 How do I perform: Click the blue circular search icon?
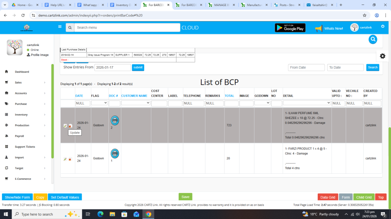pos(373,39)
